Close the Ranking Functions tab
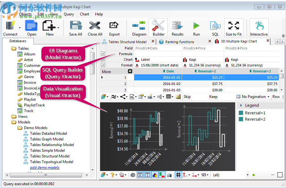 click(x=210, y=41)
